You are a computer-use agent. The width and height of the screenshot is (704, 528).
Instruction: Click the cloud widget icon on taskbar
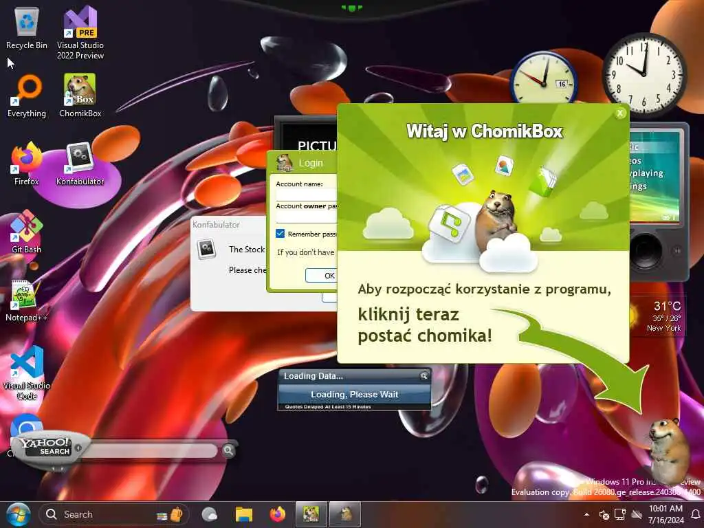[210, 514]
